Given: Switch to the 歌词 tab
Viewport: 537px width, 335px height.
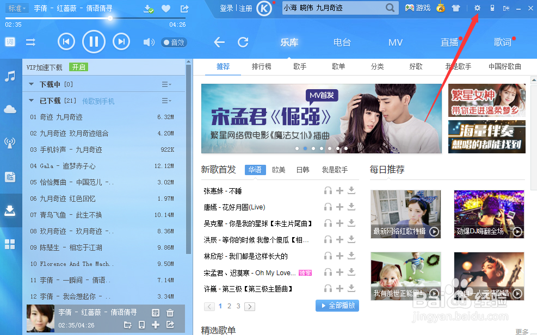Looking at the screenshot, I should point(502,42).
